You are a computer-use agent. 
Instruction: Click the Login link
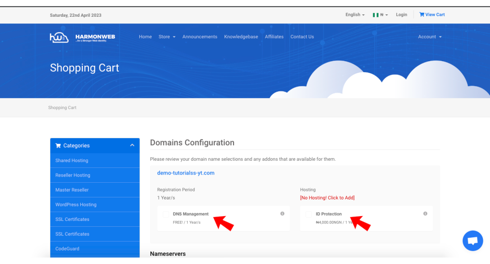tap(401, 15)
